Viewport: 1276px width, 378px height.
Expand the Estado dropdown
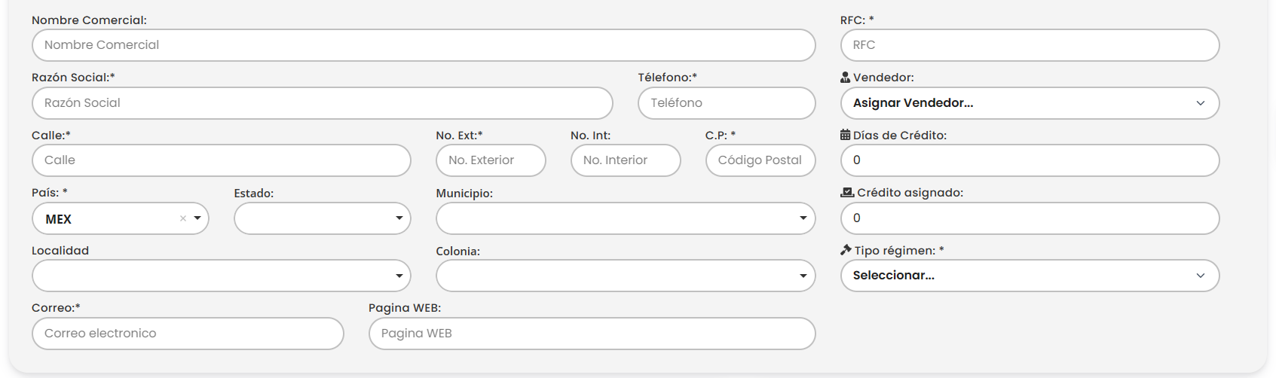pyautogui.click(x=323, y=218)
